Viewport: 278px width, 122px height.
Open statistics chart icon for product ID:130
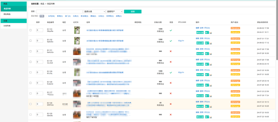[x=211, y=64]
